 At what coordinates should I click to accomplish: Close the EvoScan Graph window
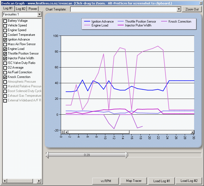(x=201, y=3)
